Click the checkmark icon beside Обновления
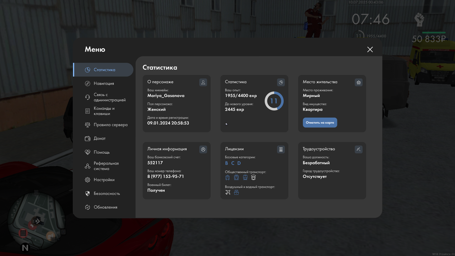455x256 pixels. click(87, 207)
